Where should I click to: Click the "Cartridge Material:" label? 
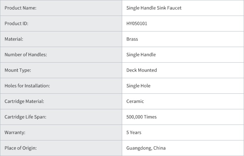tap(24, 102)
